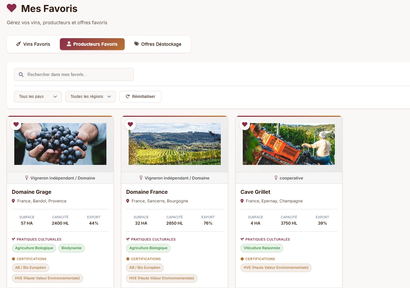Click the Réinitialiser button
Screen dimensions: 410x288
(140, 97)
